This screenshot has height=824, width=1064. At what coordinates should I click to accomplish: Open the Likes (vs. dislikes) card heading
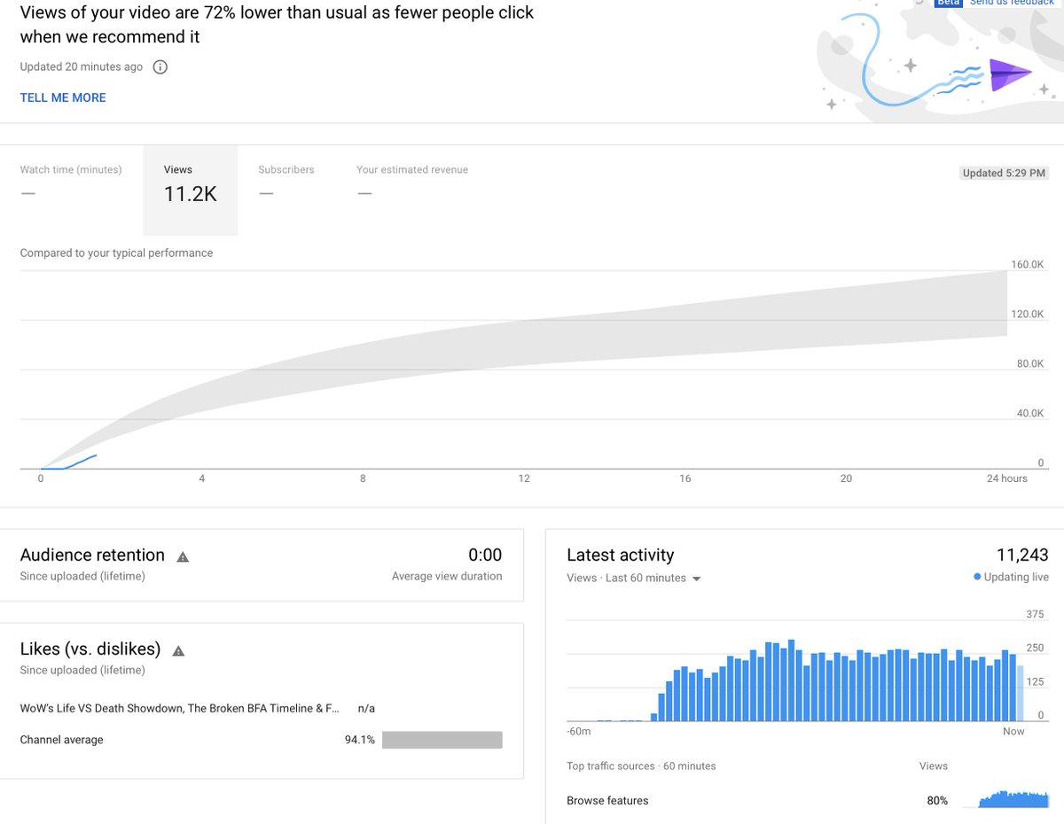[x=90, y=649]
